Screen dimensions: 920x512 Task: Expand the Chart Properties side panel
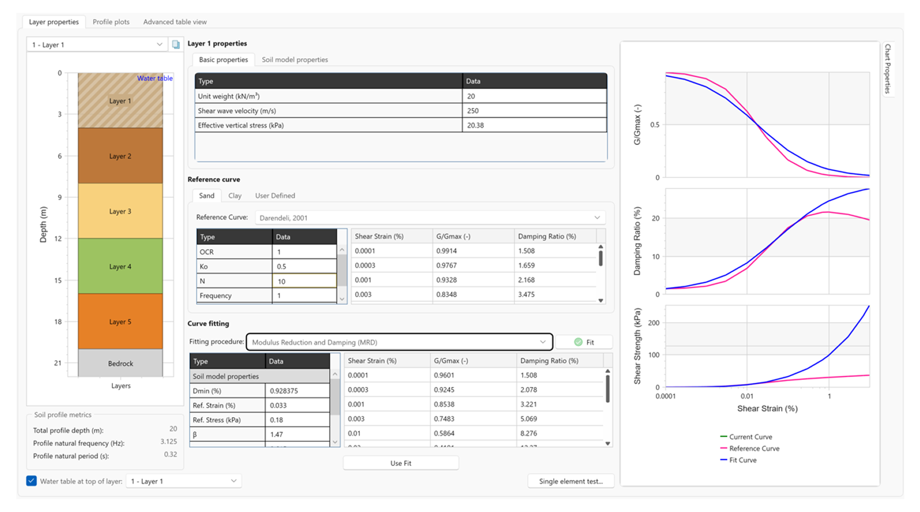(x=887, y=69)
